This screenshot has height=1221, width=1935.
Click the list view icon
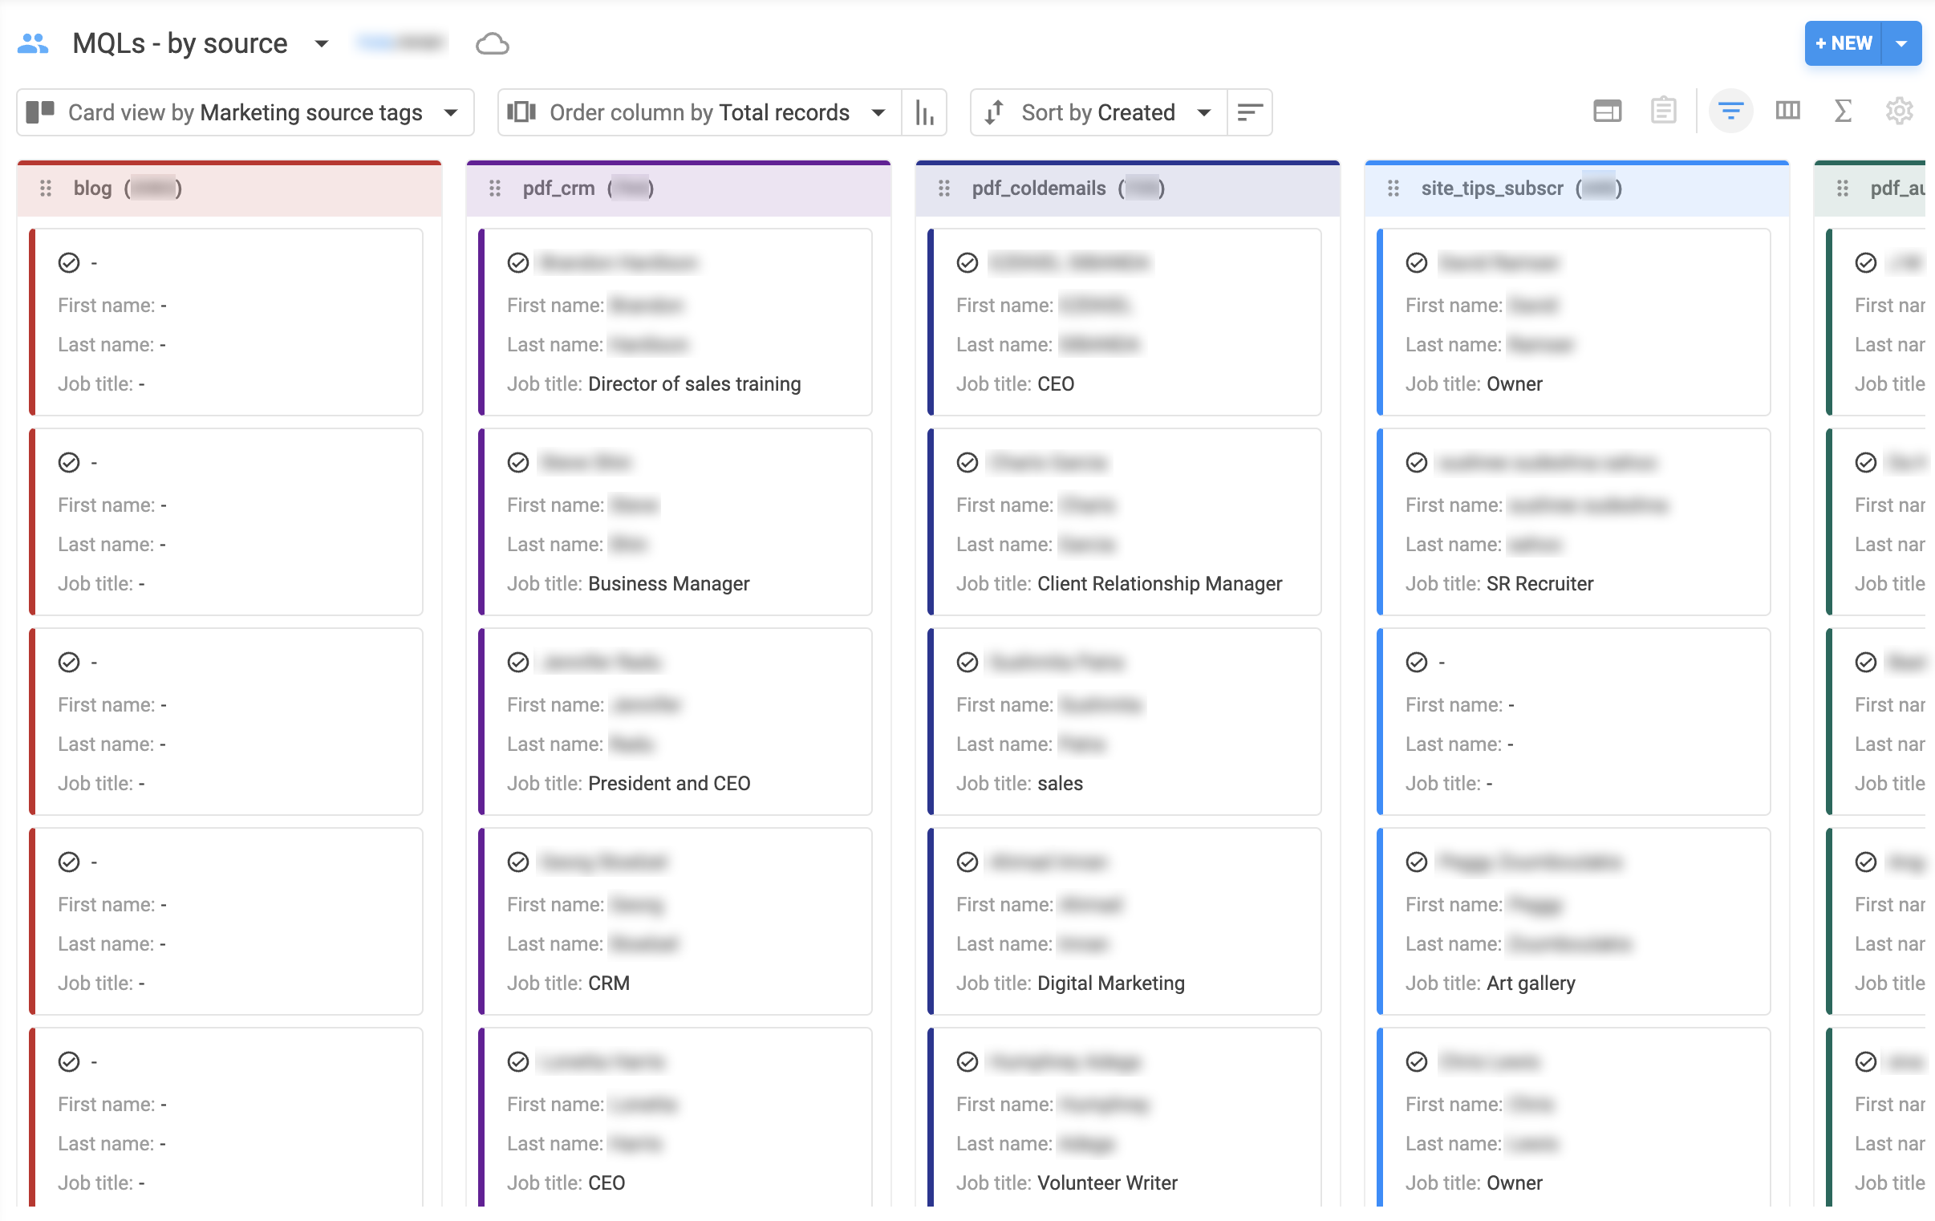pos(1664,112)
